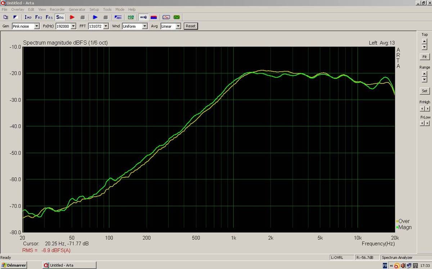The image size is (432, 269).
Task: Click the Fit button
Action: 424,57
